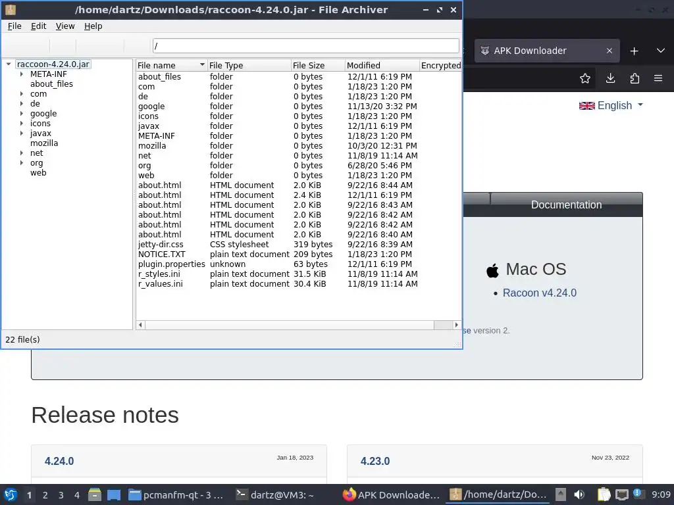Expand the google tree node

tap(22, 113)
